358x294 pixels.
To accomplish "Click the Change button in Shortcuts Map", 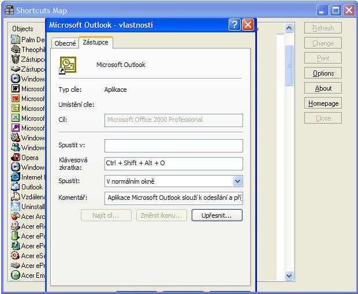I will coord(323,43).
